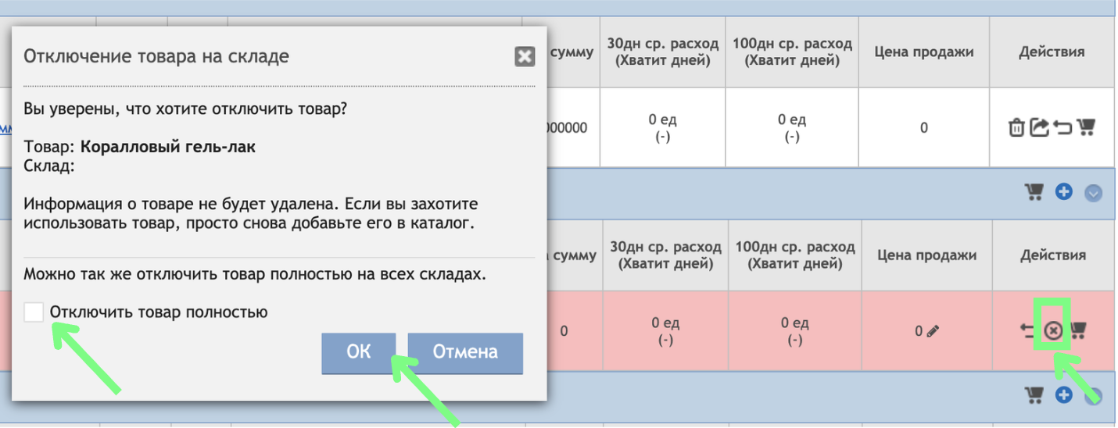Click the chevron expander in the bottom blue bar

click(1093, 397)
